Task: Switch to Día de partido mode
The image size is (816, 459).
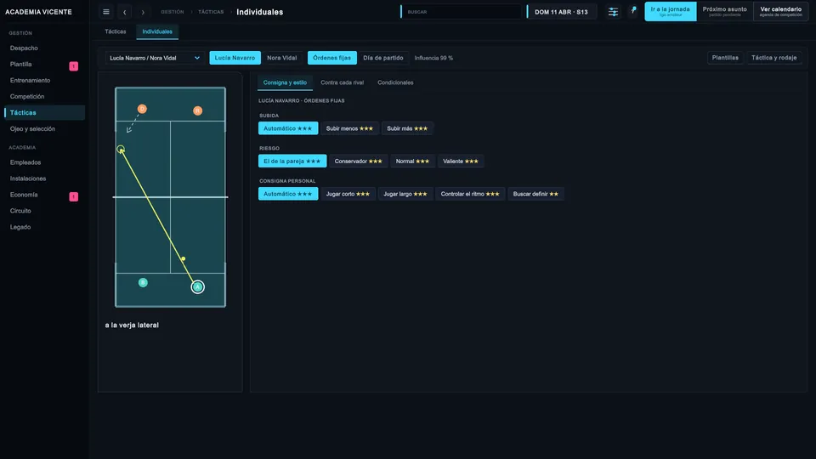Action: (383, 58)
